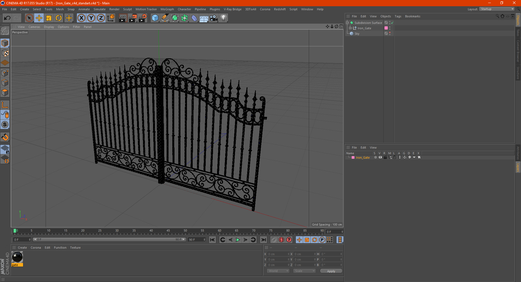Toggle Y axis lock

(x=91, y=18)
